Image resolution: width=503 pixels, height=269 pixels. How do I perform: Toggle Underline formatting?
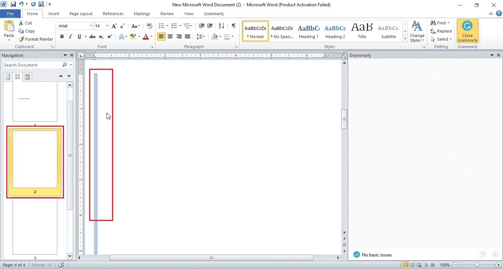point(79,37)
